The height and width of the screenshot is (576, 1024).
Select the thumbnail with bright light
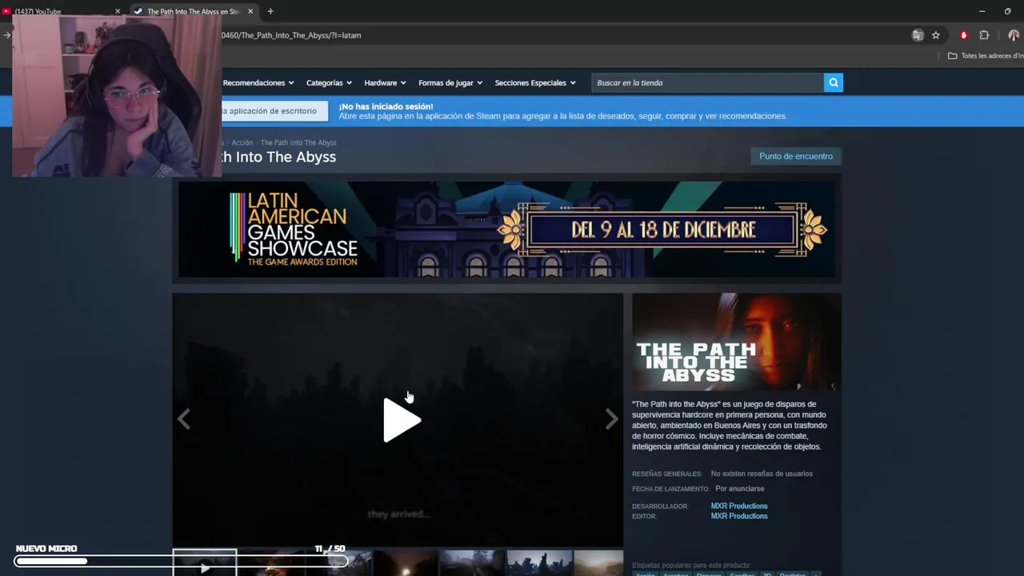405,562
